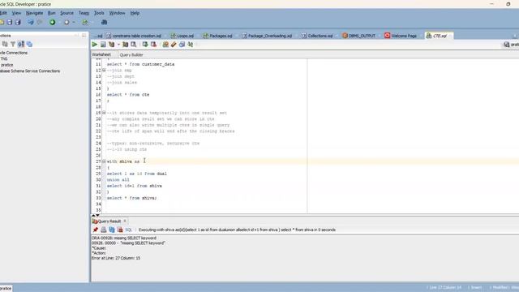The image size is (519, 292).
Task: Click the 'Error at Line: 27 Column: 15' text
Action: (x=116, y=258)
